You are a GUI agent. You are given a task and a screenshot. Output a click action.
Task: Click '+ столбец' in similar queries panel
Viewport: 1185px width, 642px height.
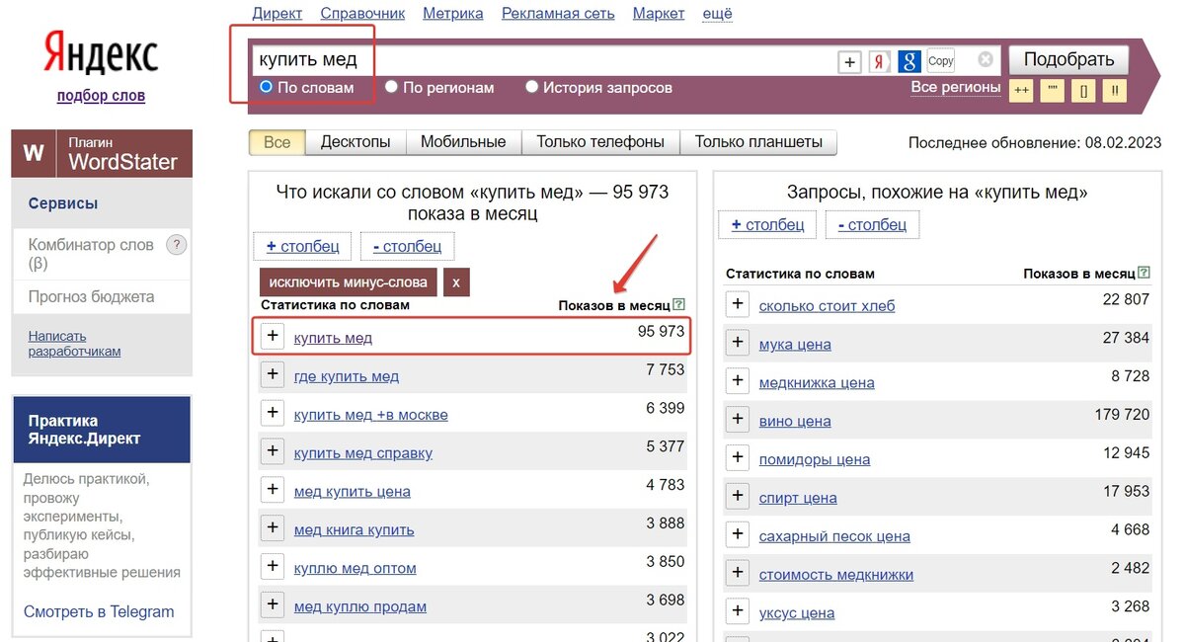click(767, 224)
